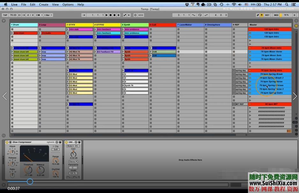The image size is (299, 193).
Task: Collapse the Glue Compressor sidechain triangle
Action: (x=11, y=142)
